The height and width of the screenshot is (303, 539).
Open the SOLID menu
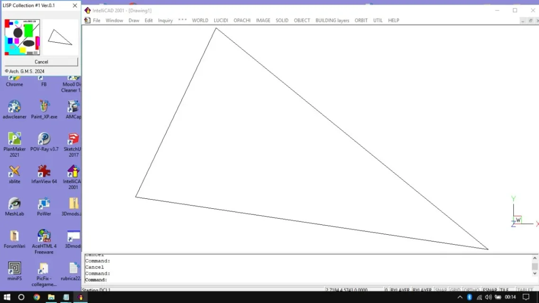point(282,20)
